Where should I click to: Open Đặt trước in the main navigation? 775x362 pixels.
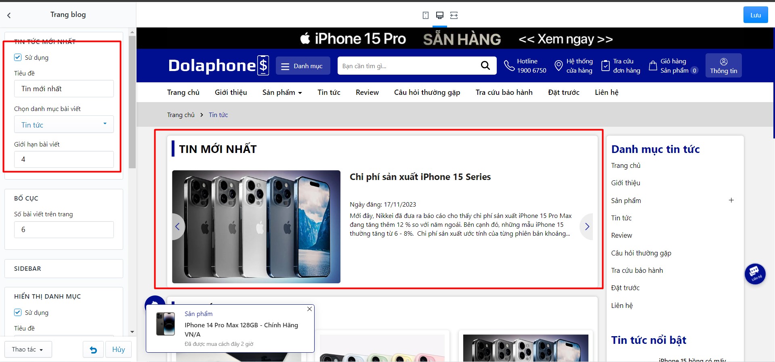point(563,92)
